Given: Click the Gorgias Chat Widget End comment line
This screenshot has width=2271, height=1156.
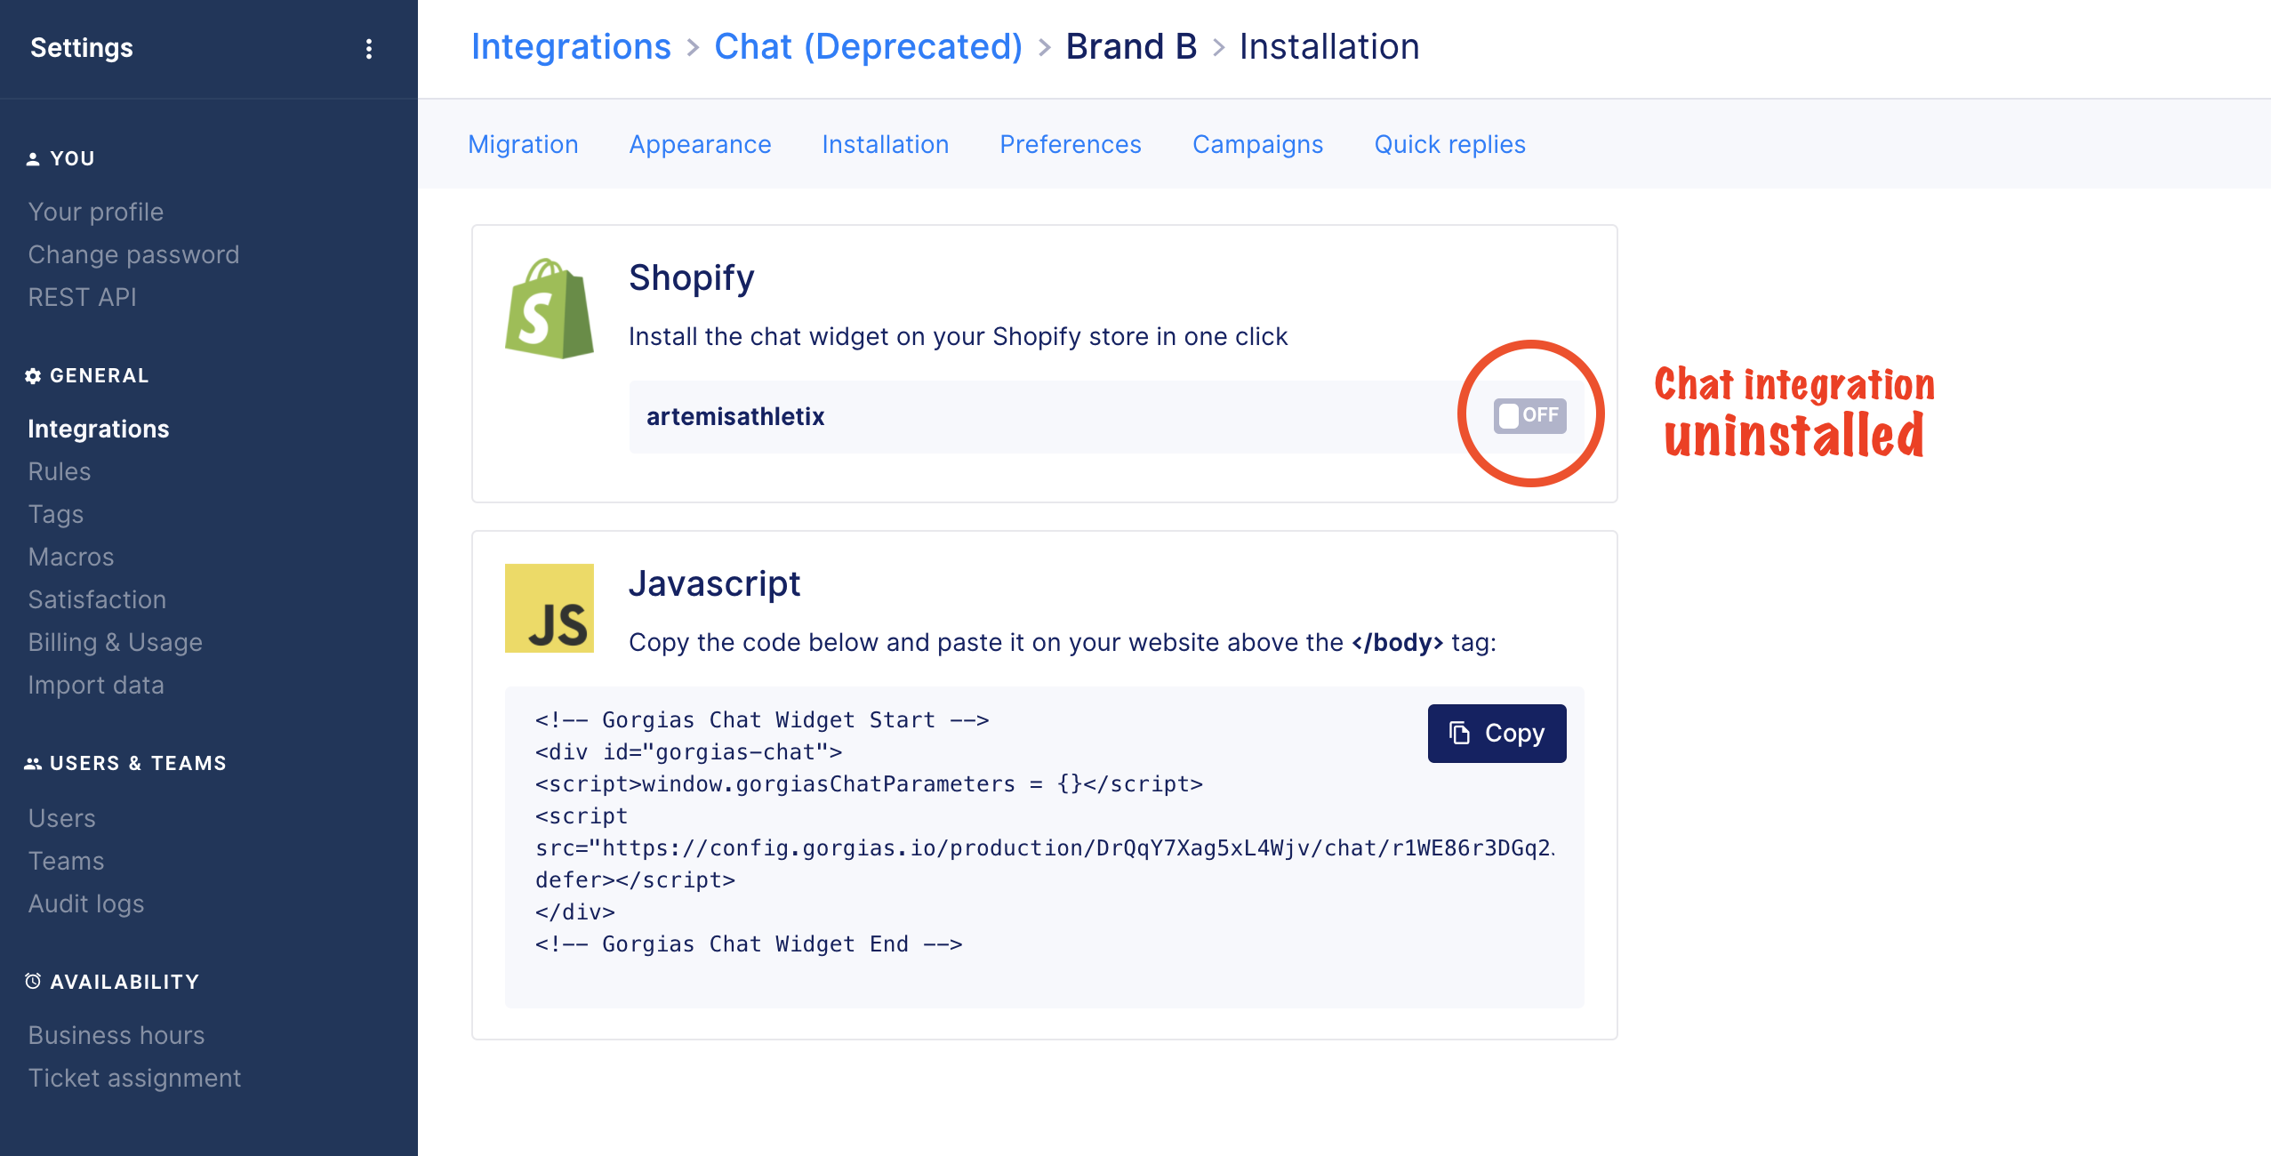Looking at the screenshot, I should (x=749, y=943).
